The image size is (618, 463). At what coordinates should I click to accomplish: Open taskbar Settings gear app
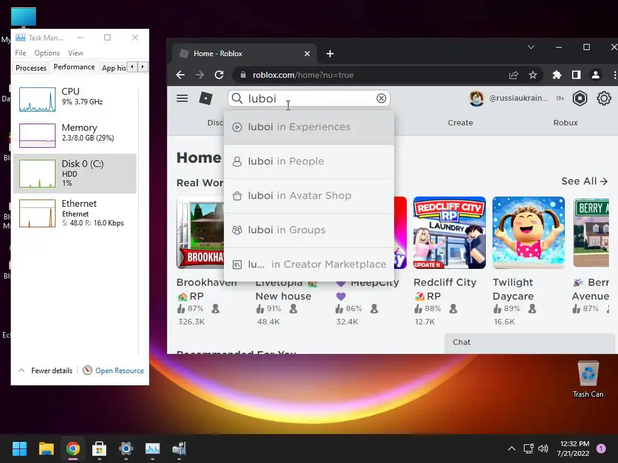pos(126,449)
